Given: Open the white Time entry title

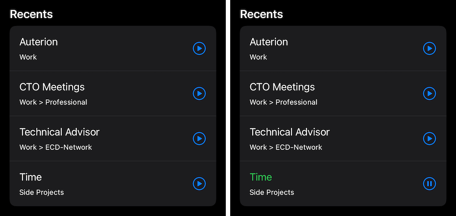Looking at the screenshot, I should click(x=30, y=177).
